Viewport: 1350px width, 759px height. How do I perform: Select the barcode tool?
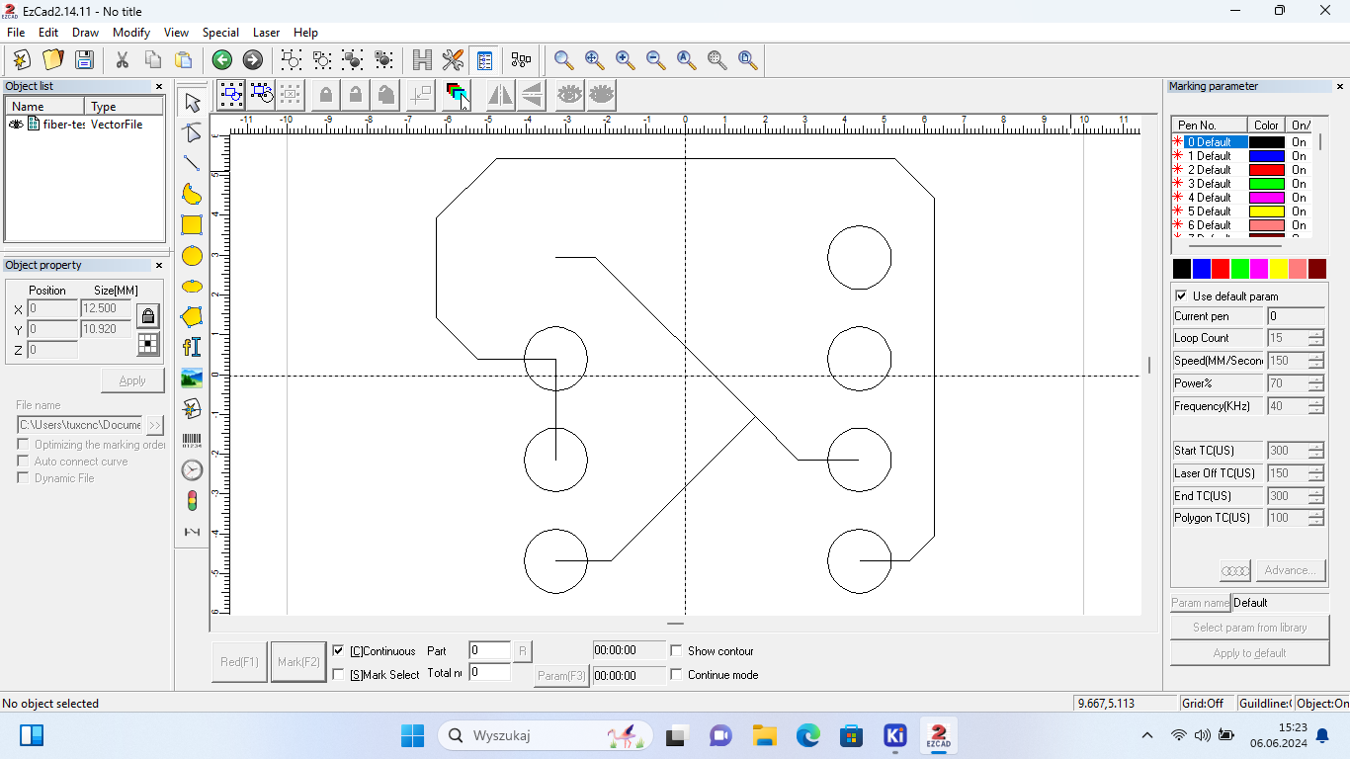pyautogui.click(x=193, y=440)
